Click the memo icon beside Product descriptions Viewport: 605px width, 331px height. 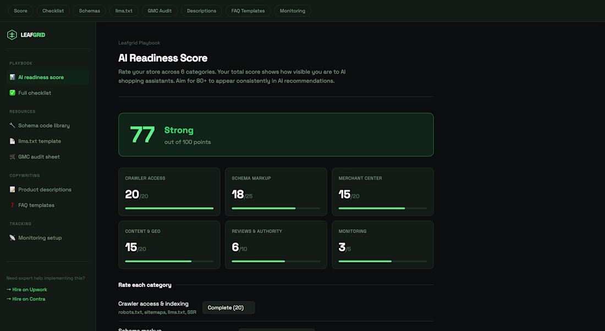point(12,190)
